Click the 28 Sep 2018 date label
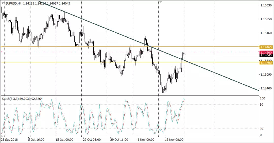274x143 pixels. [x=9, y=140]
